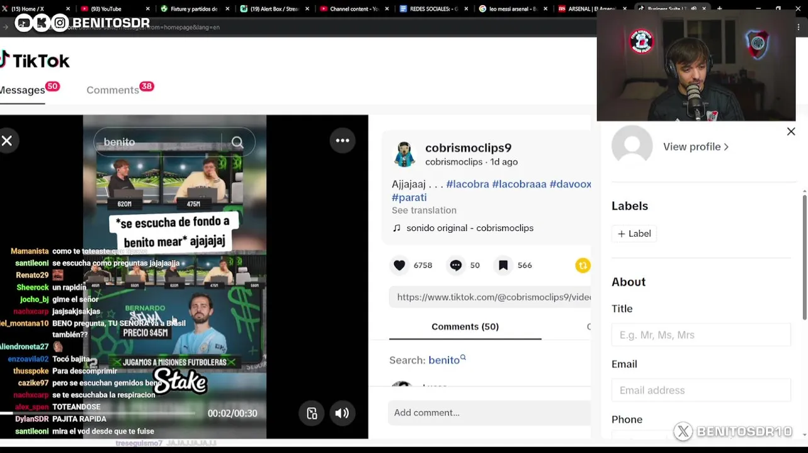The height and width of the screenshot is (453, 808).
Task: Click the video URL field
Action: pos(490,297)
